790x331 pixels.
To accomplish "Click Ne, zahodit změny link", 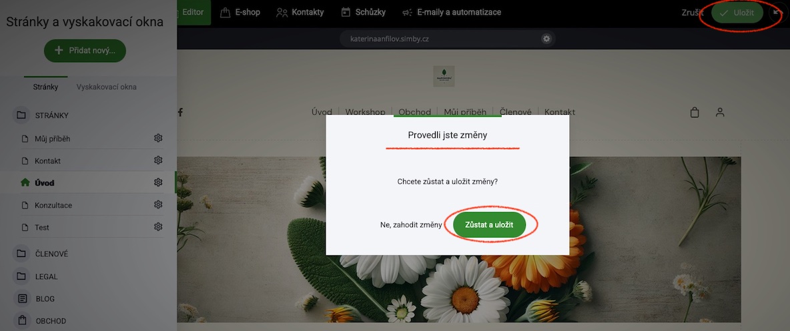I will pyautogui.click(x=411, y=225).
